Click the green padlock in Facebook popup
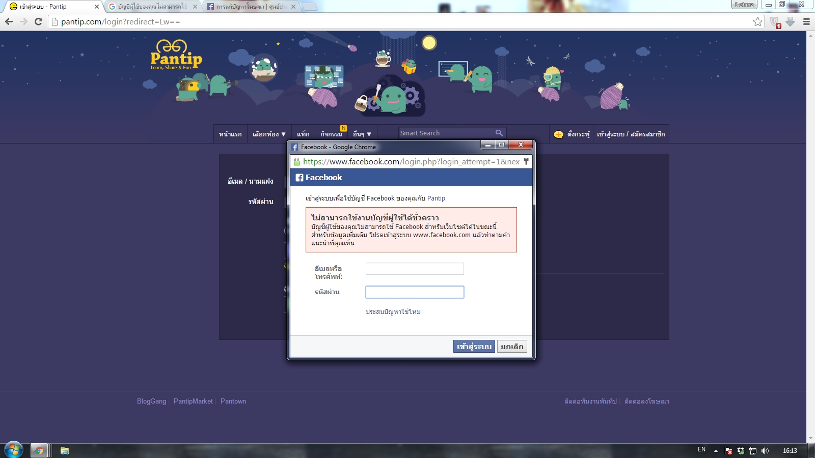This screenshot has width=815, height=458. tap(296, 161)
